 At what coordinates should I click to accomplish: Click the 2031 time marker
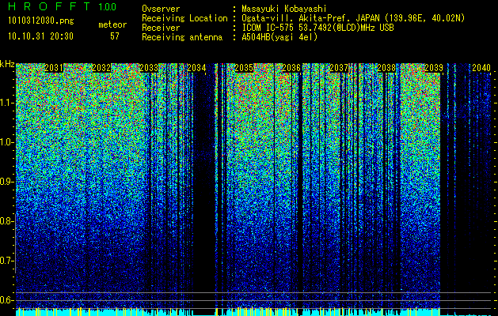coord(54,68)
